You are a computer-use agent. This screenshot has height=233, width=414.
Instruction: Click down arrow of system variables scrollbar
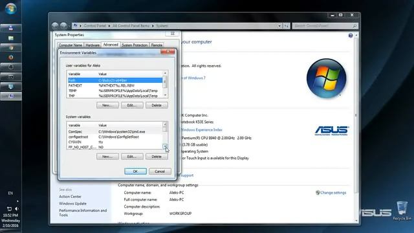click(165, 146)
